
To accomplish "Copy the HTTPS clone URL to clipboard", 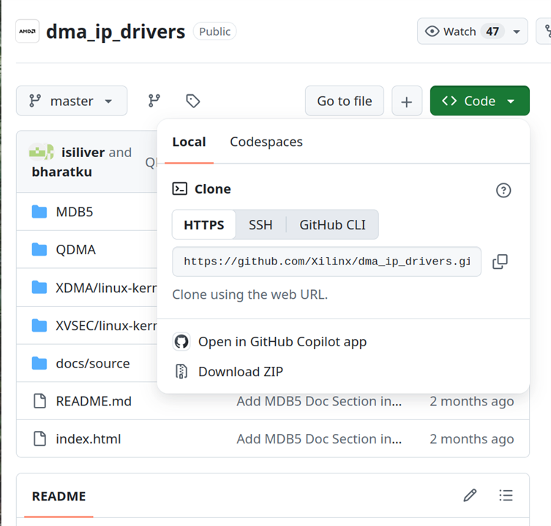I will 500,262.
